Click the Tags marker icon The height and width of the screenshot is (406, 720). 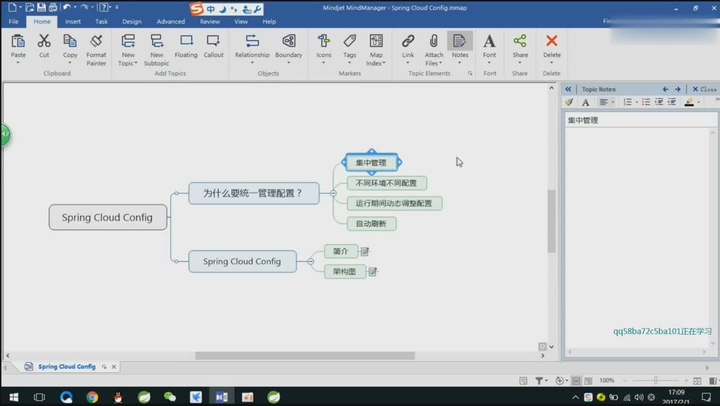[350, 41]
